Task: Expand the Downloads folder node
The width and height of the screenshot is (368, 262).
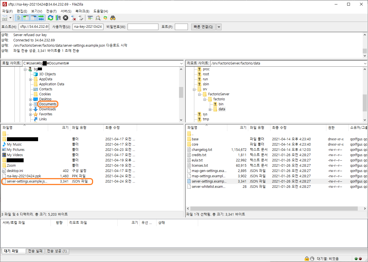Action: click(31, 109)
